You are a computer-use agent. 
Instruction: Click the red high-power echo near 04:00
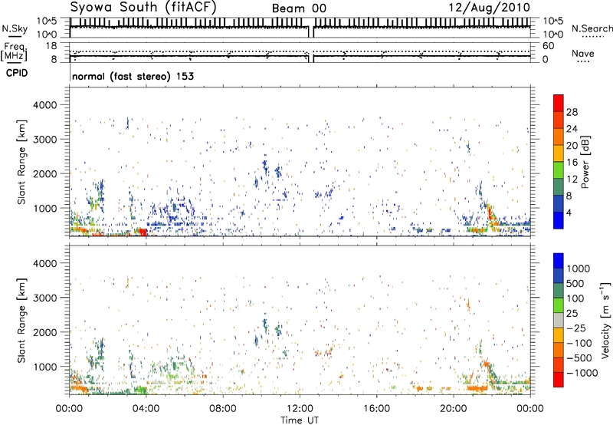click(x=143, y=232)
